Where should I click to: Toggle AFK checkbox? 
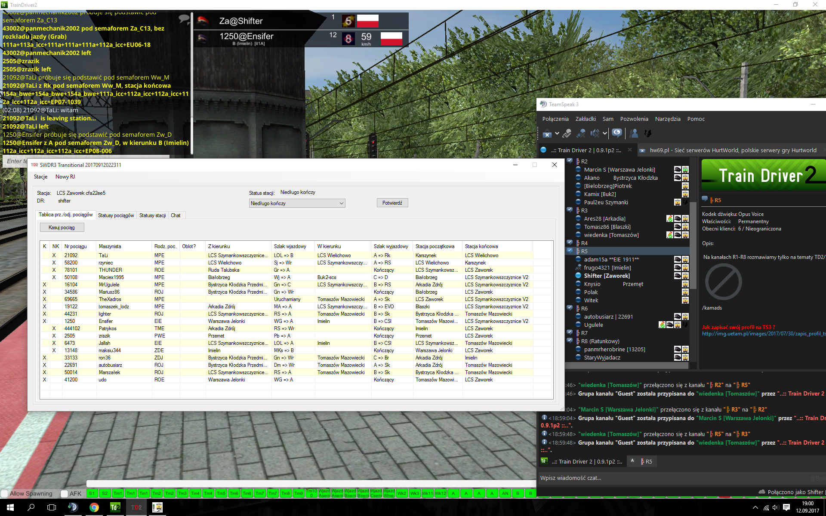(x=65, y=494)
